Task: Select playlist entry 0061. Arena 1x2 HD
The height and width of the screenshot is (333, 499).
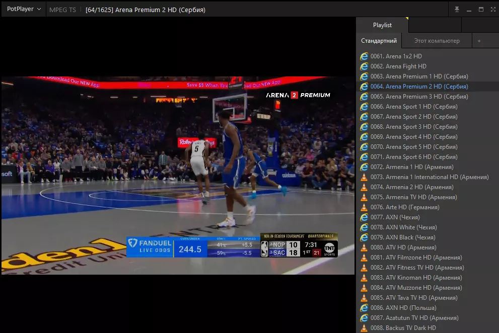Action: click(x=427, y=56)
